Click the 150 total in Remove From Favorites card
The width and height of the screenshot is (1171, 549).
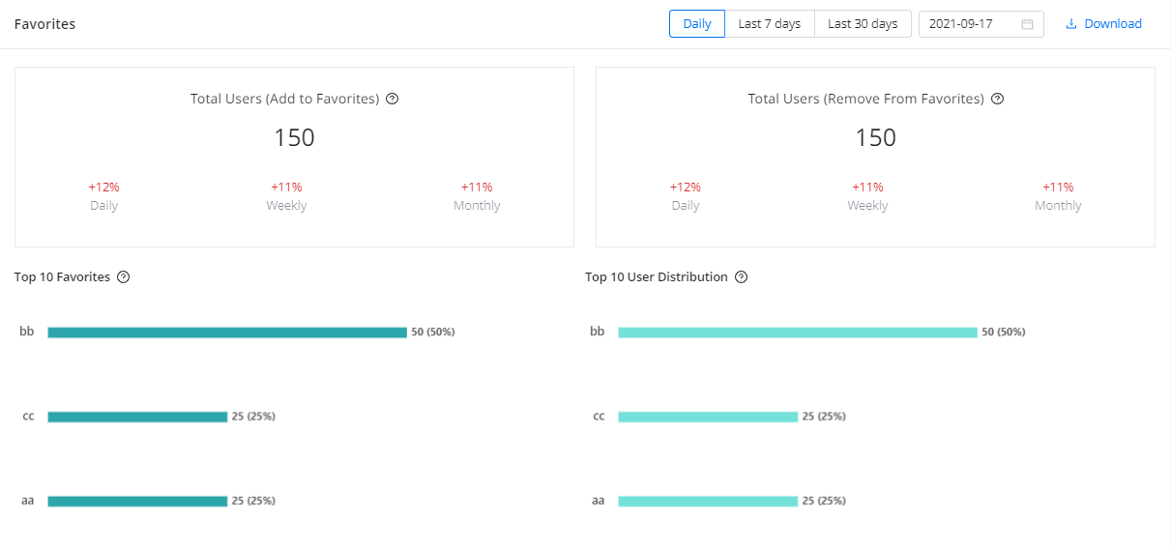tap(875, 137)
